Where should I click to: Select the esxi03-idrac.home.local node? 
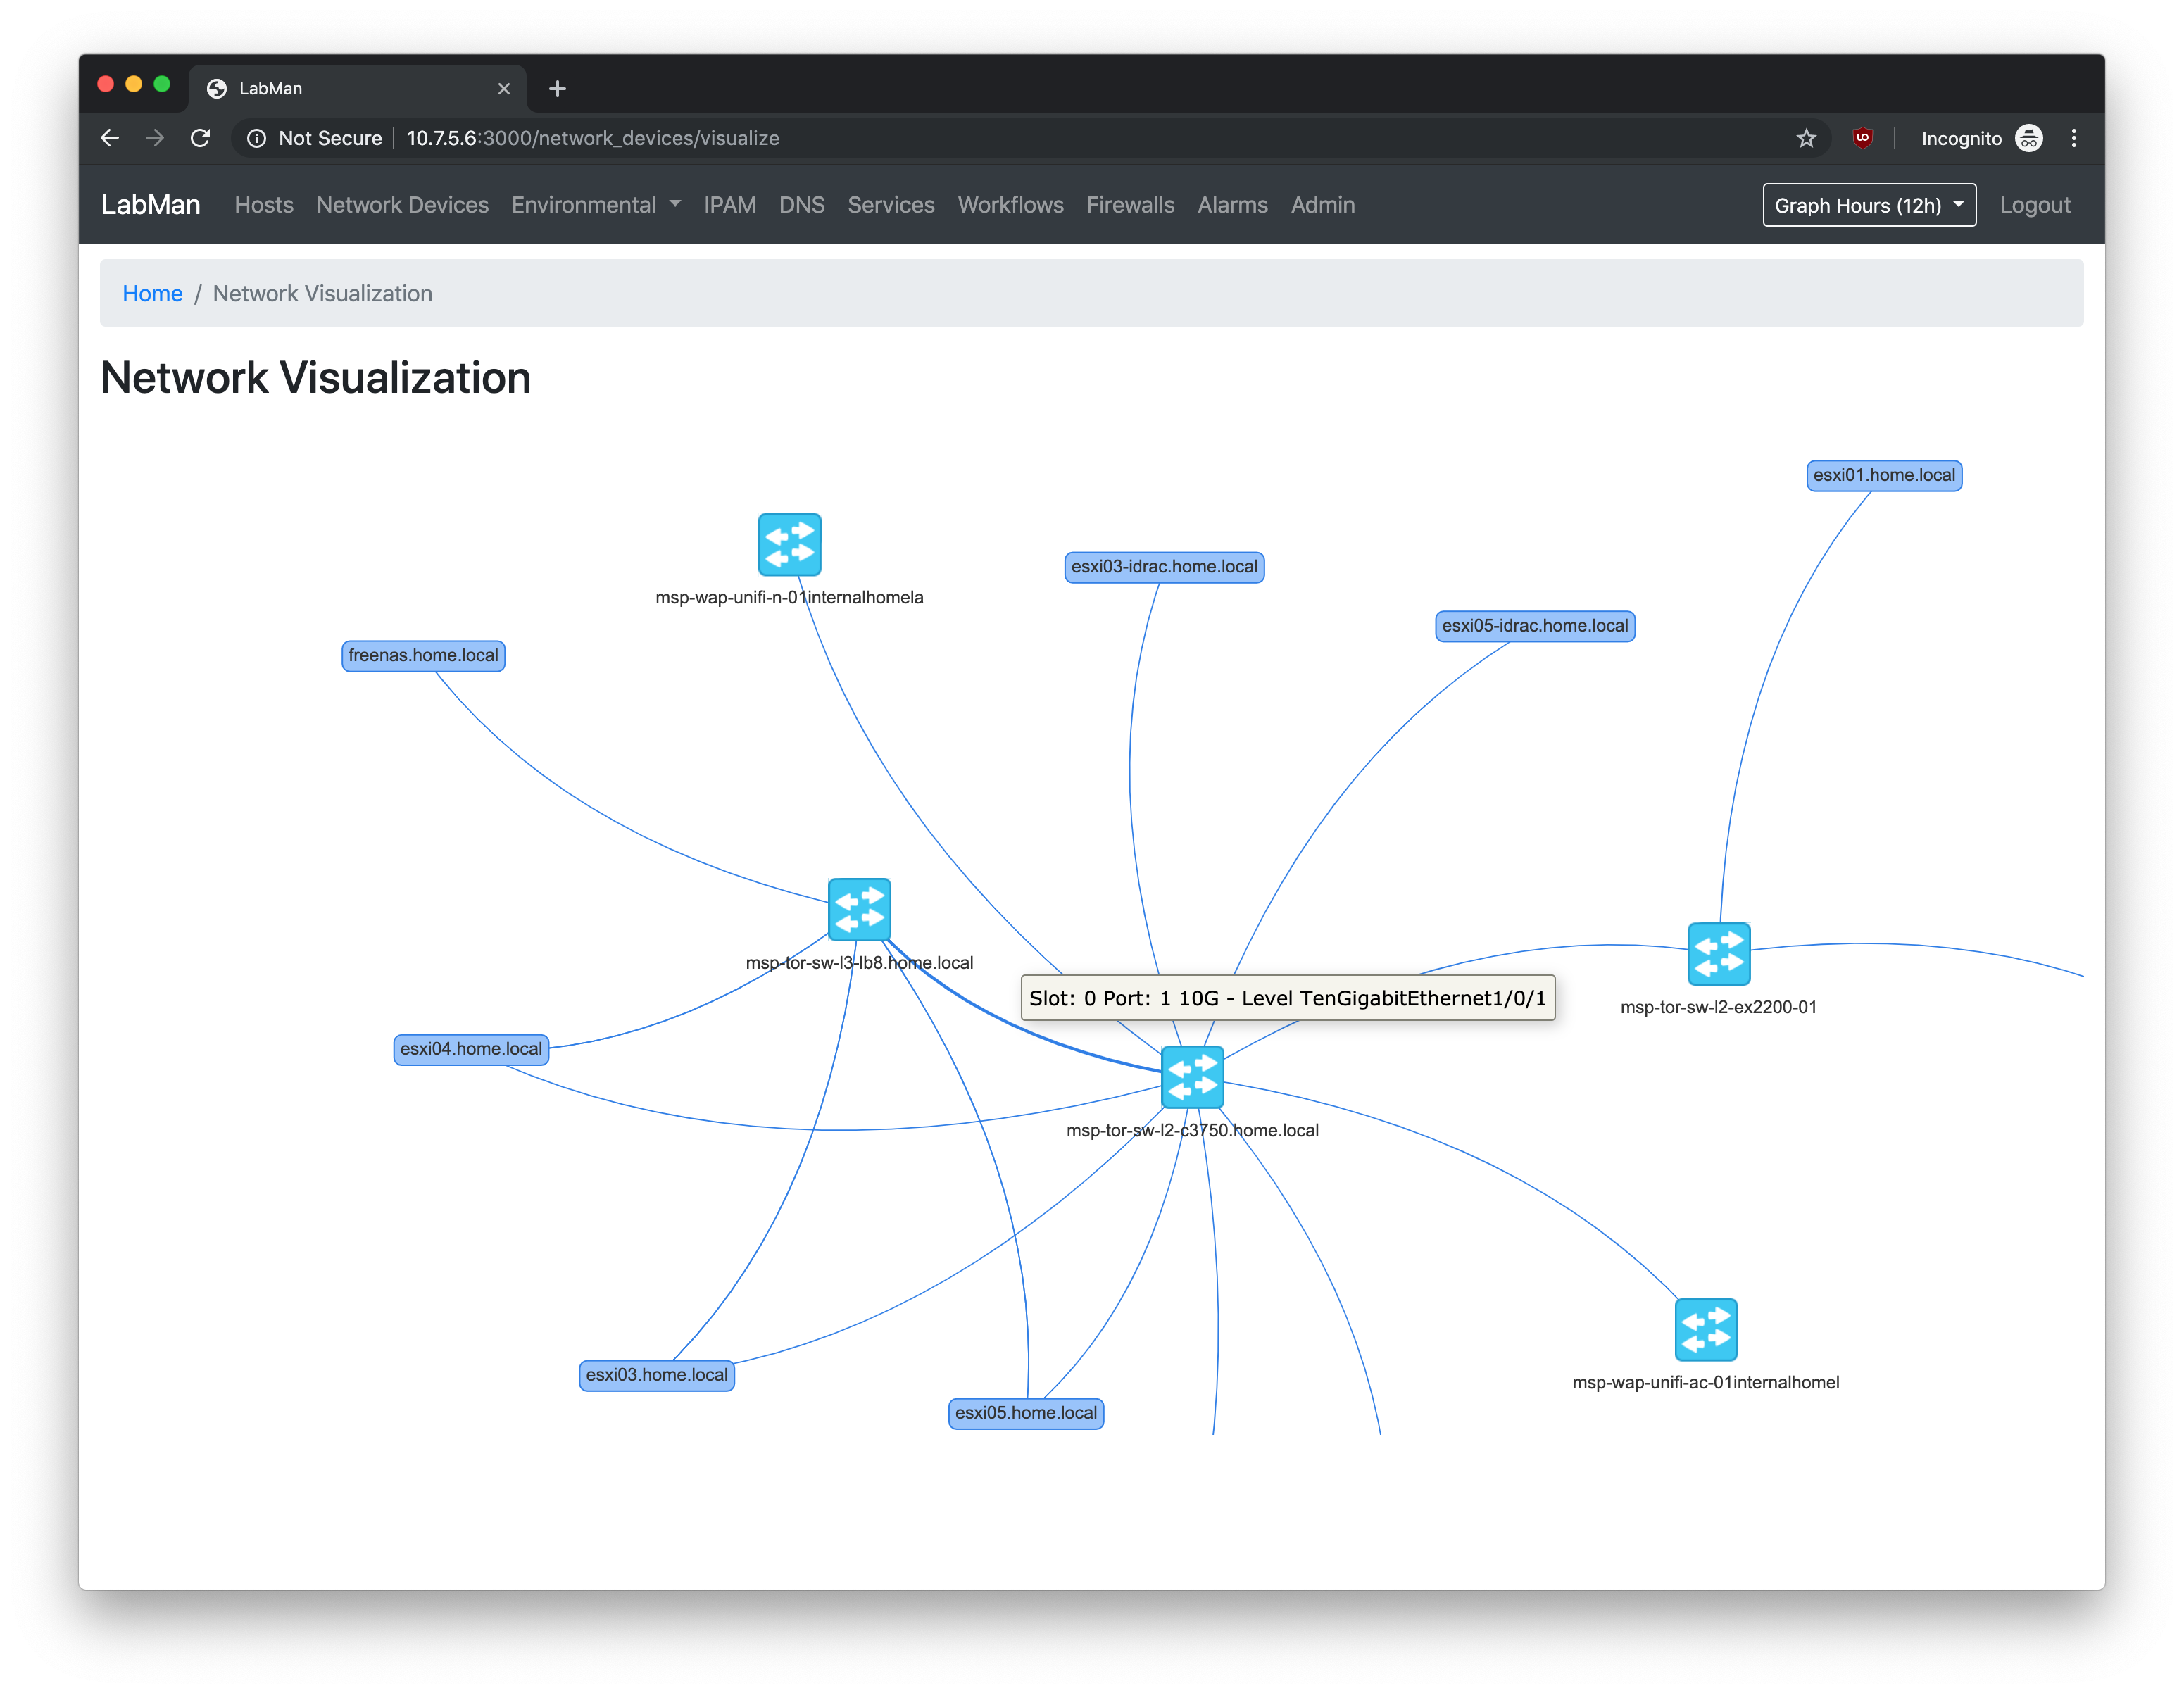(x=1164, y=567)
